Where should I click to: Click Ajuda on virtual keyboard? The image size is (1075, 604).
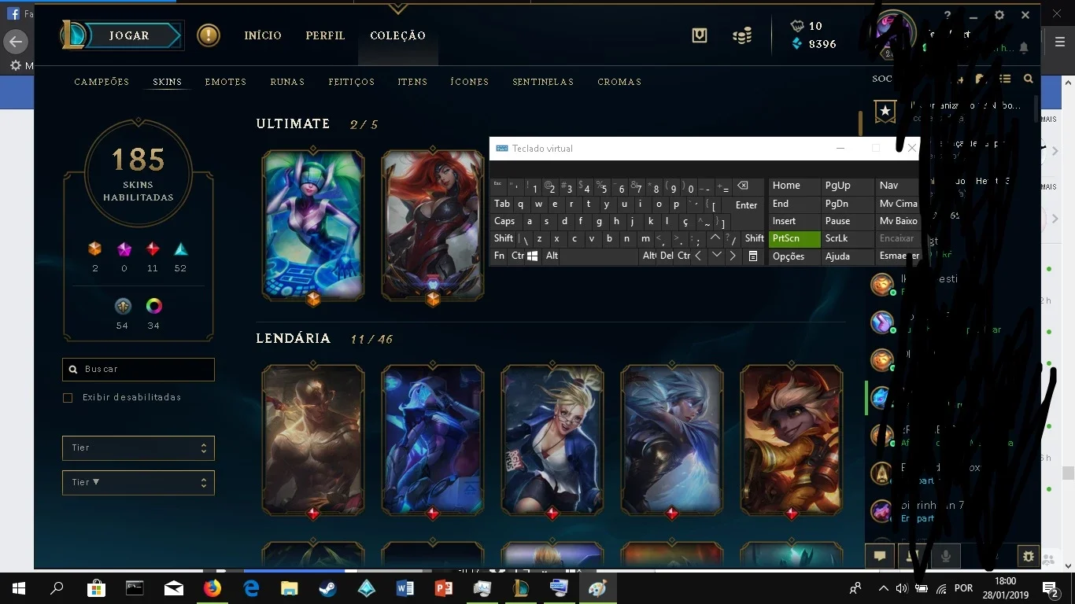click(x=848, y=256)
